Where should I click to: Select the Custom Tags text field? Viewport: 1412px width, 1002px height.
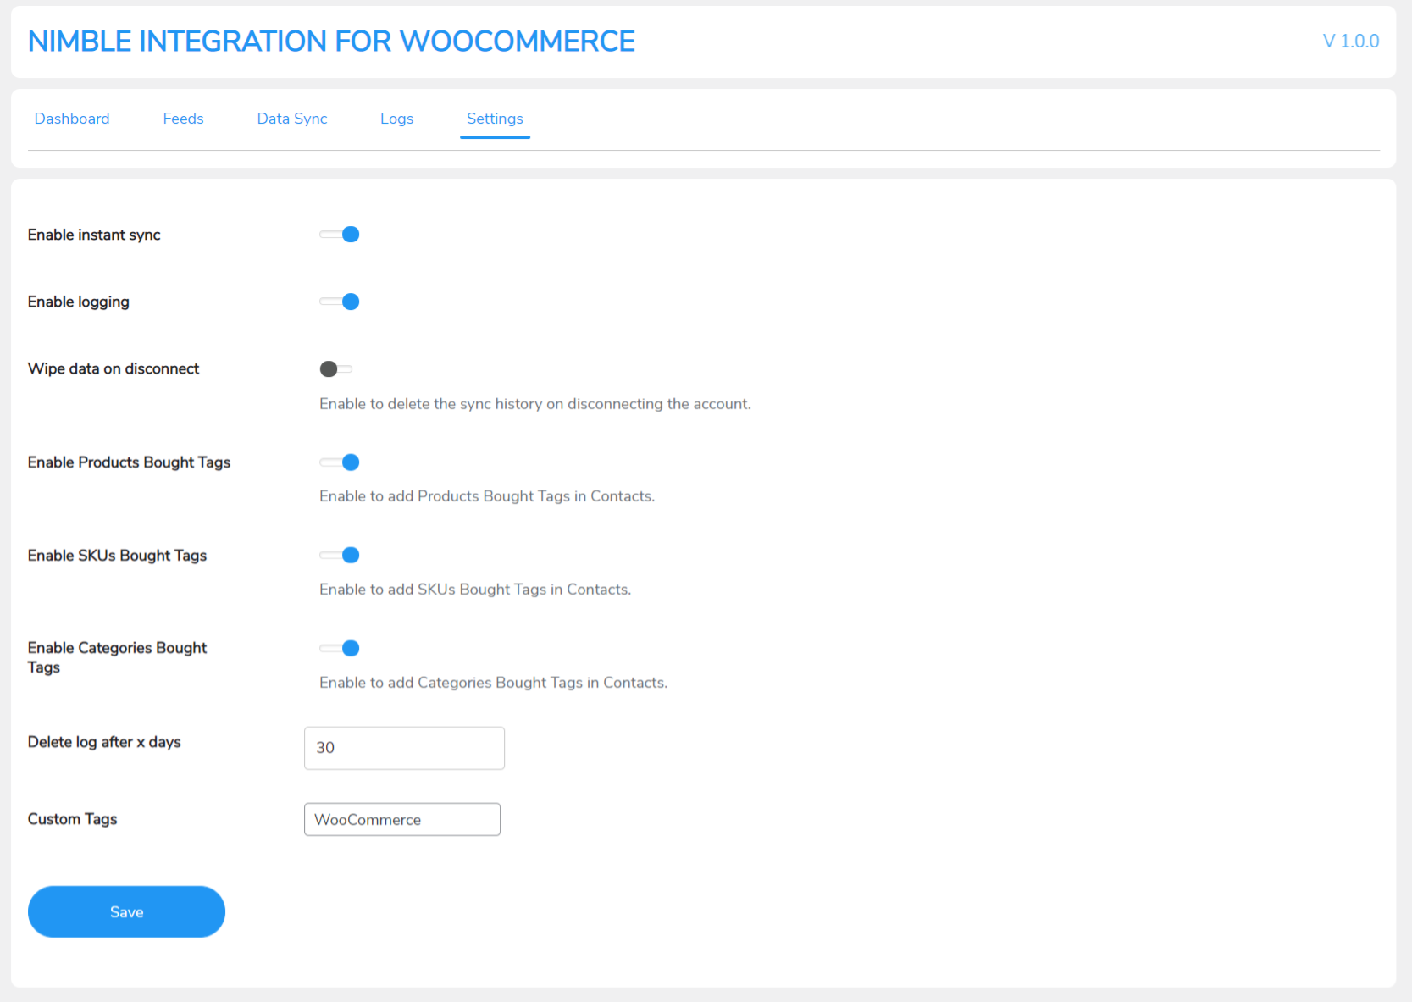[x=402, y=819]
